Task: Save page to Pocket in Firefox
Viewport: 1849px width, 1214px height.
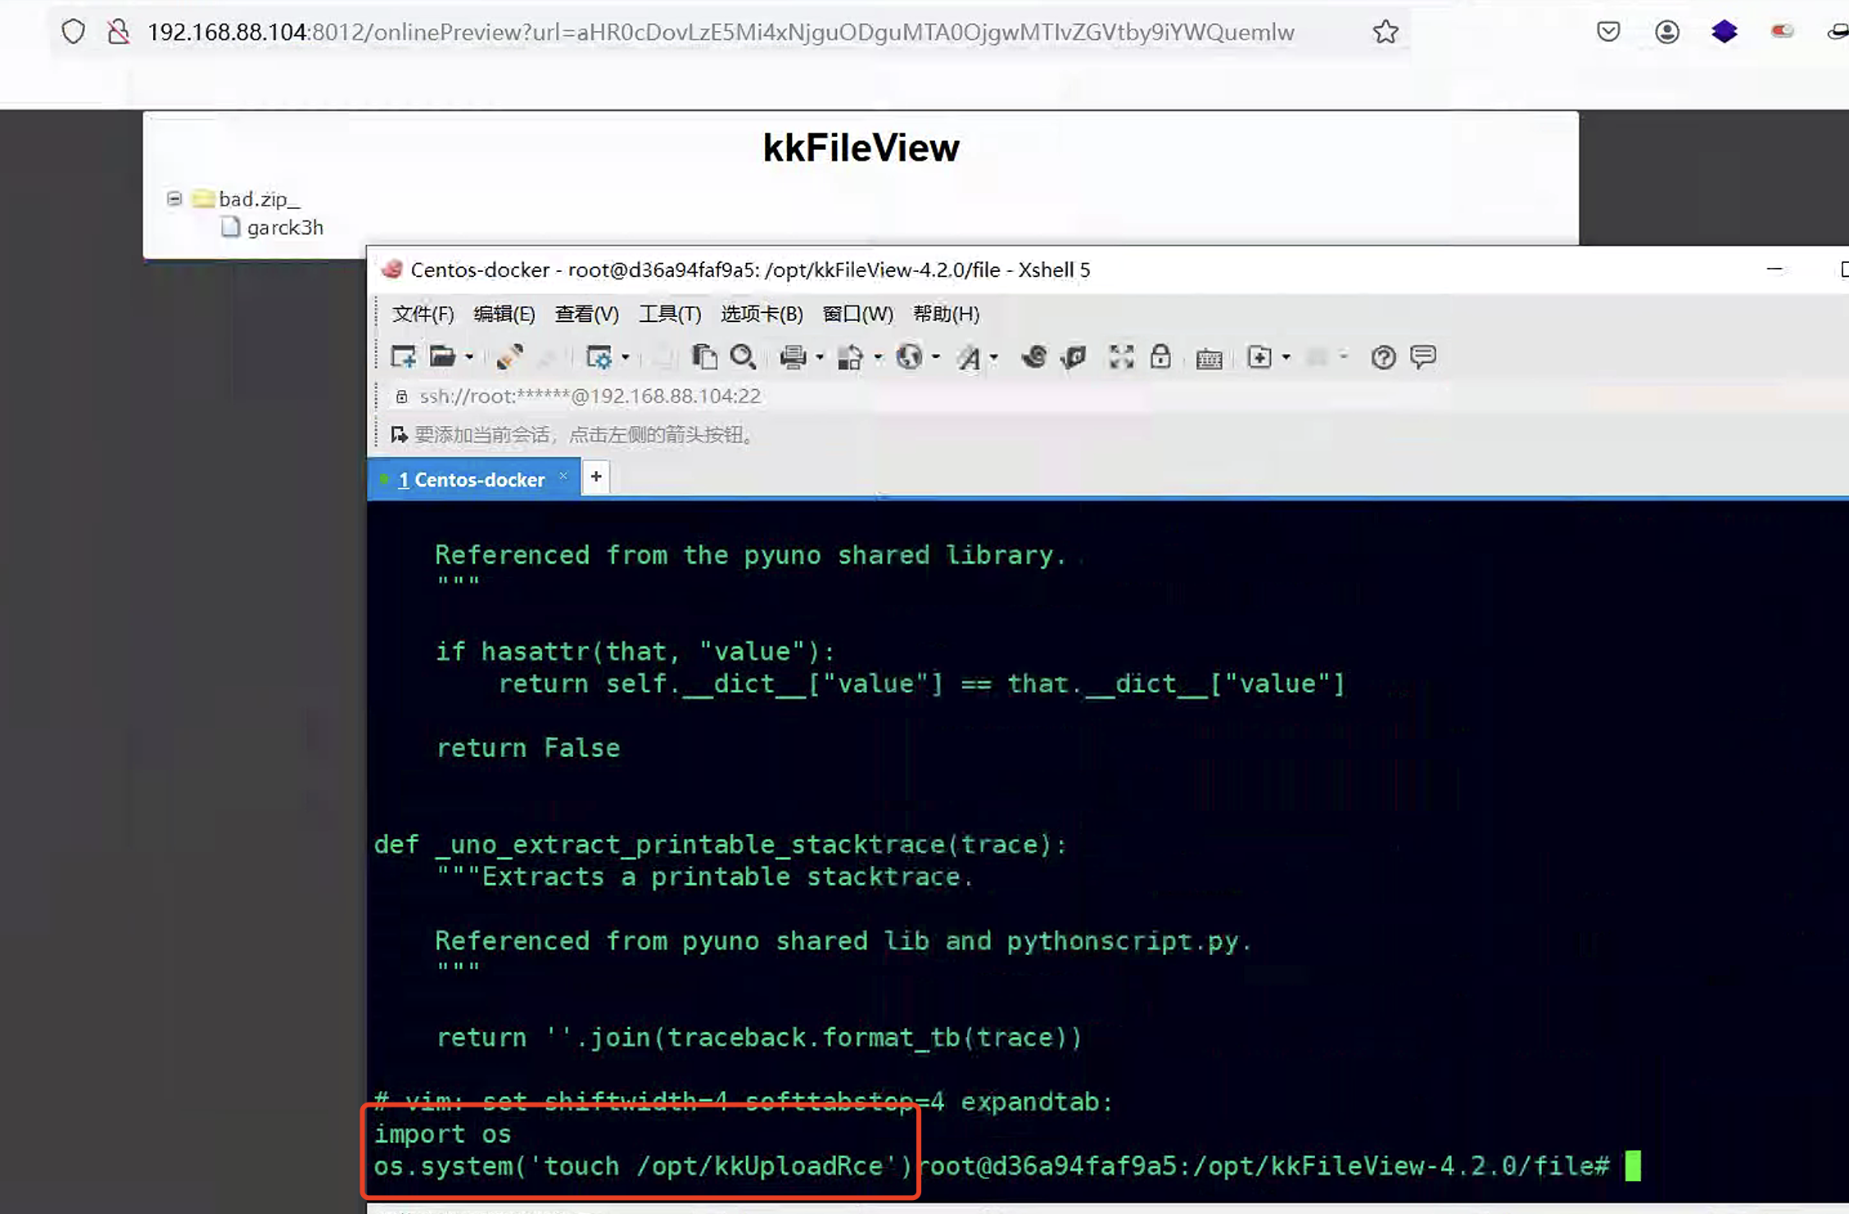Action: pyautogui.click(x=1607, y=30)
